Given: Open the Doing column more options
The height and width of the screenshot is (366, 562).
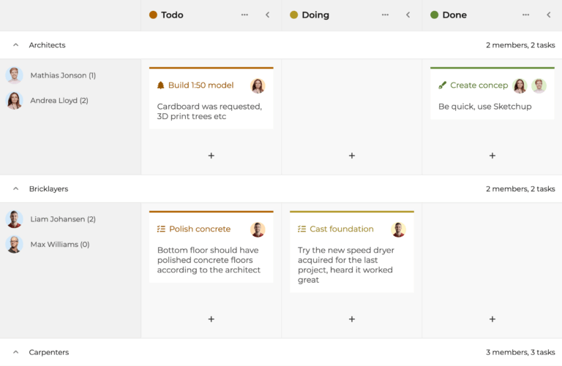Looking at the screenshot, I should tap(385, 15).
